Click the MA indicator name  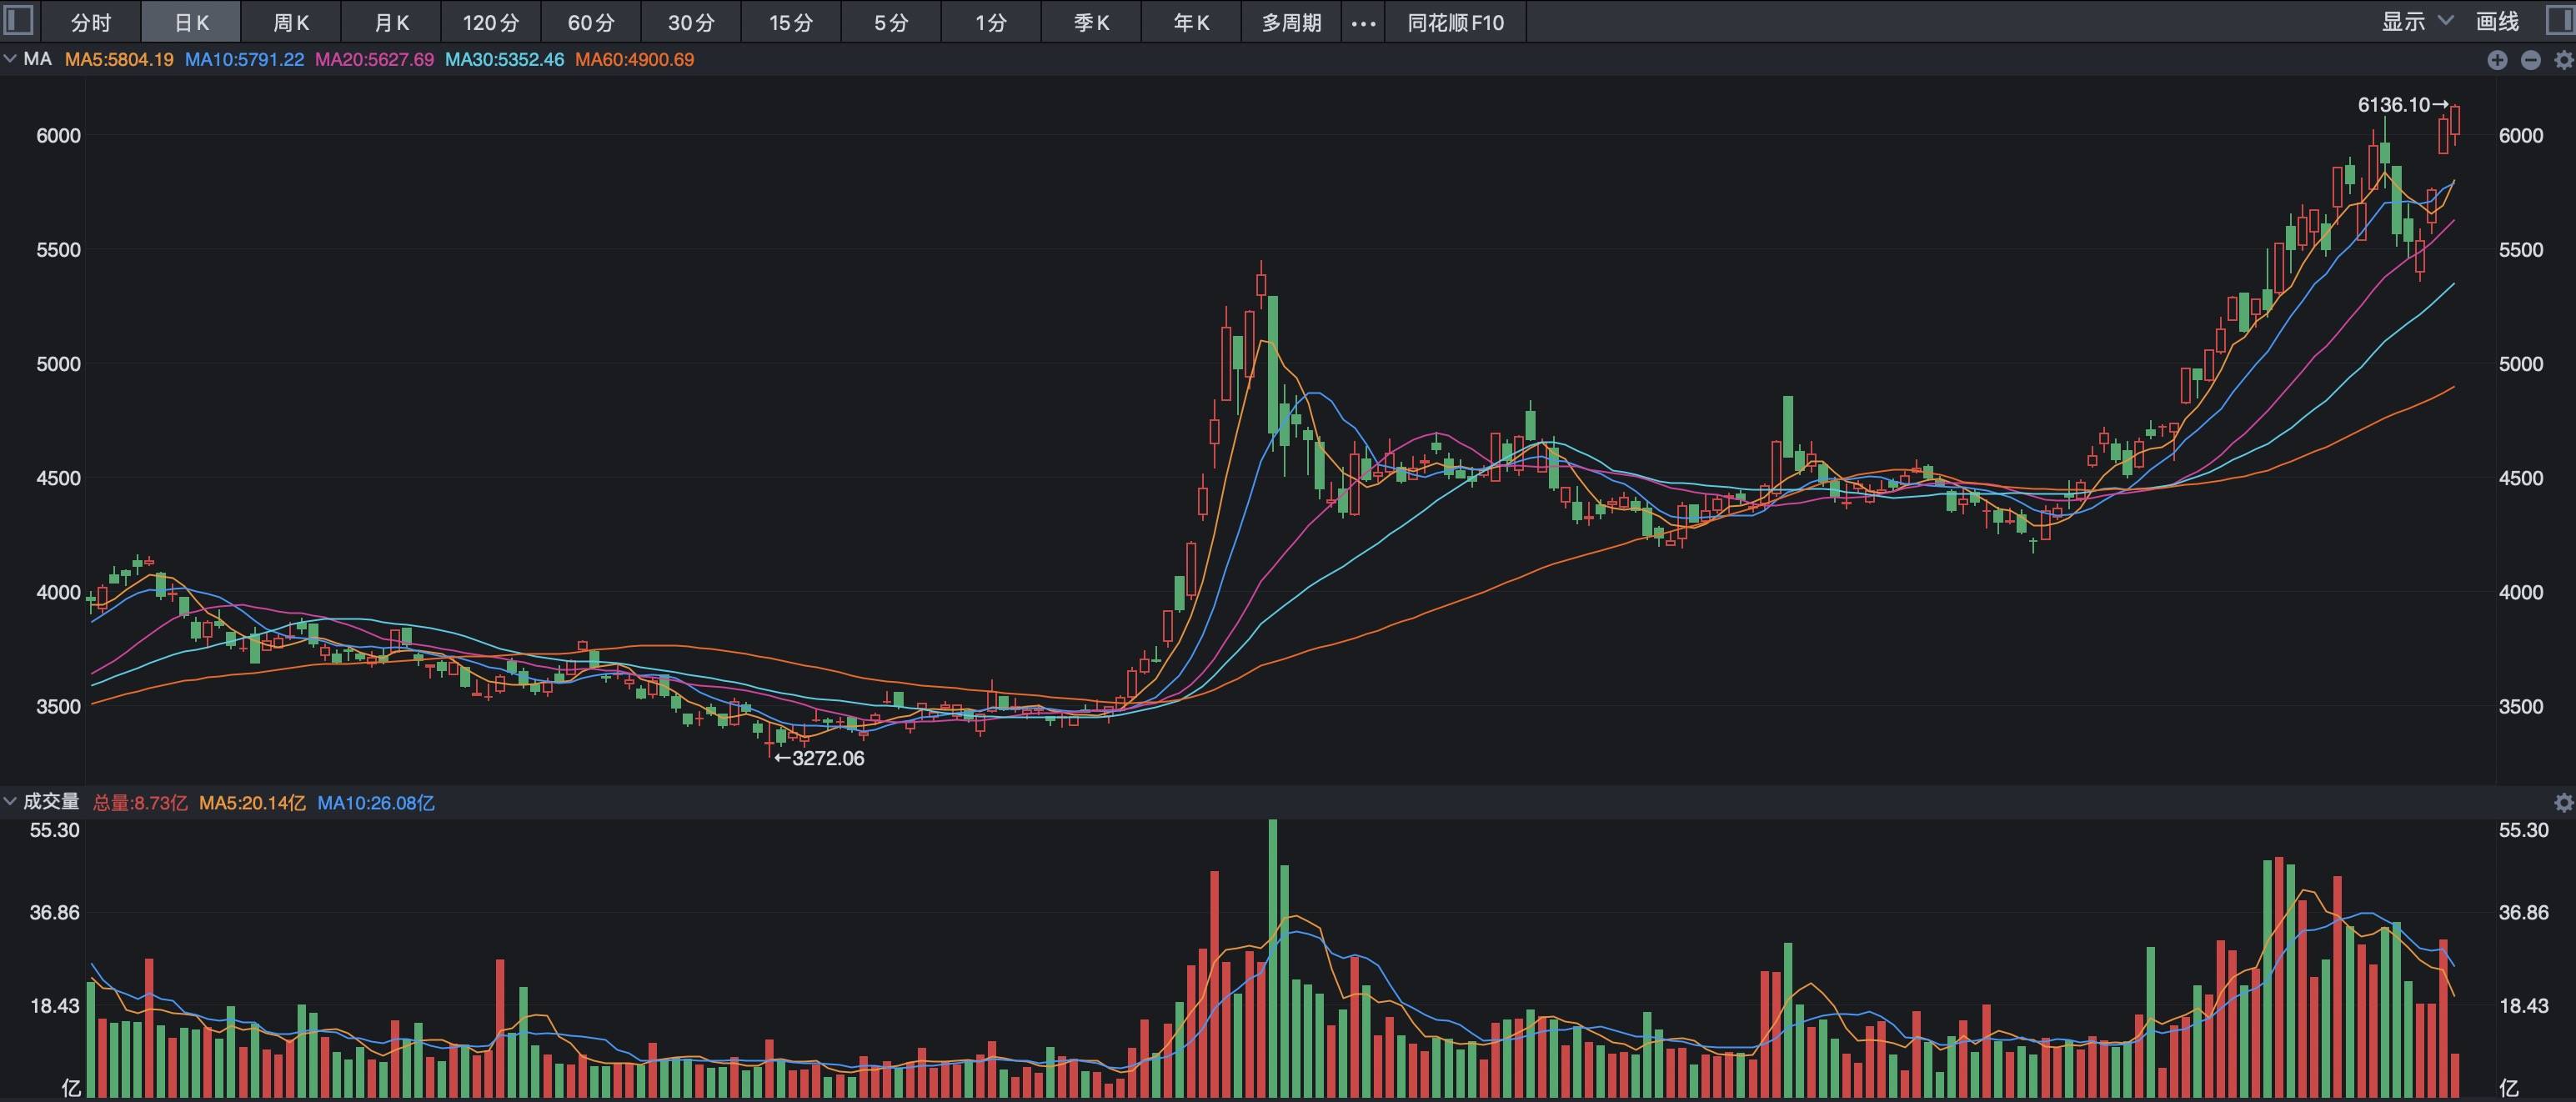(x=37, y=59)
